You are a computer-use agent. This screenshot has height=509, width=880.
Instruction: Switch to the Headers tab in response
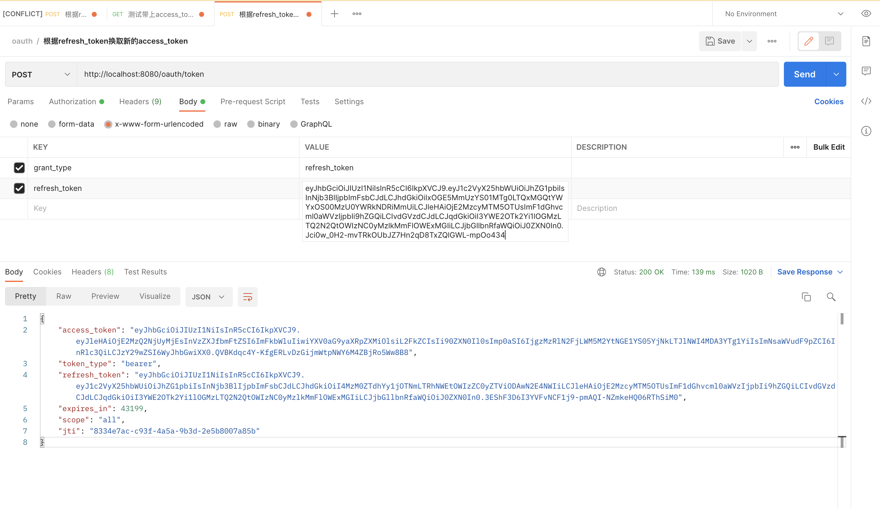tap(93, 271)
